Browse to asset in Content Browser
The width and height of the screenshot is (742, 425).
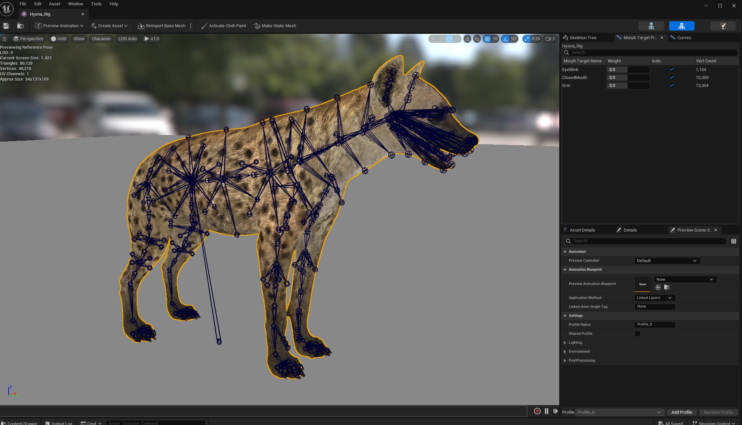tap(20, 26)
